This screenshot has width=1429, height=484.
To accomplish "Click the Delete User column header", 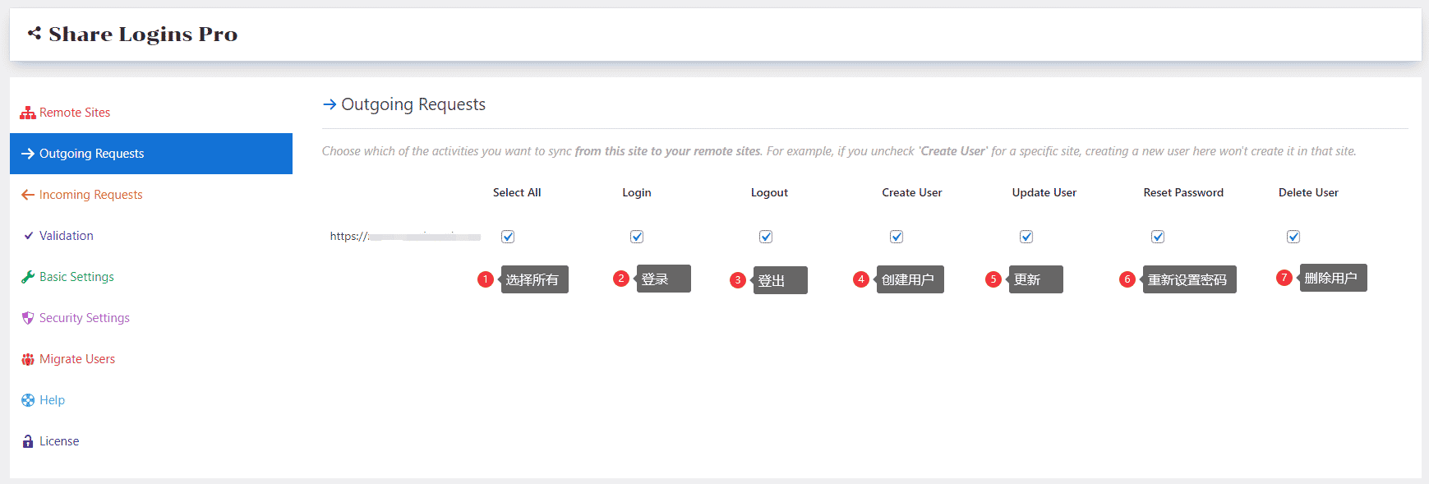I will point(1308,192).
